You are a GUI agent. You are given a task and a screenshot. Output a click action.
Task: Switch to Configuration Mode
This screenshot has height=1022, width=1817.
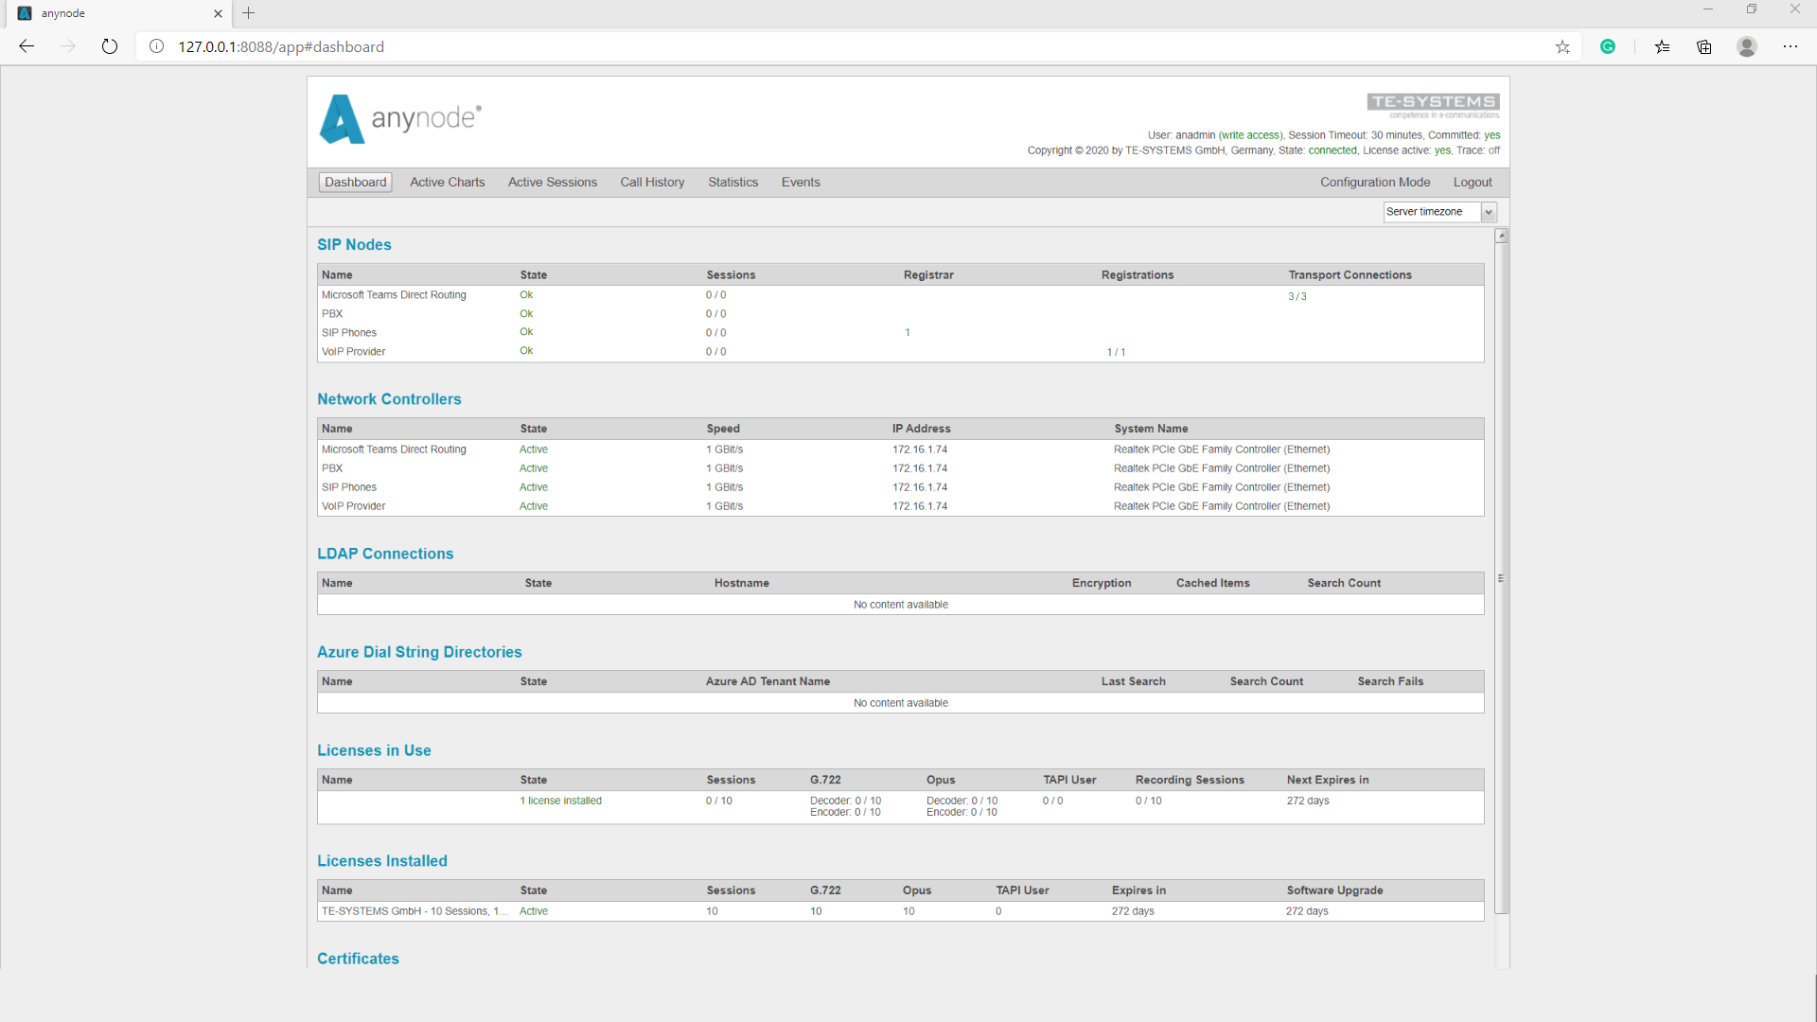point(1375,182)
